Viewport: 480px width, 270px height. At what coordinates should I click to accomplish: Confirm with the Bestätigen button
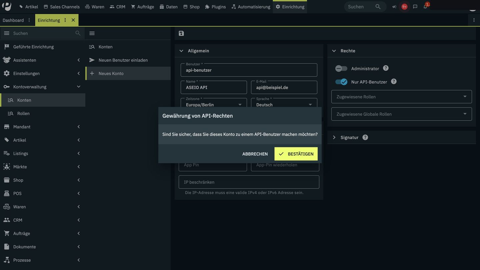296,154
